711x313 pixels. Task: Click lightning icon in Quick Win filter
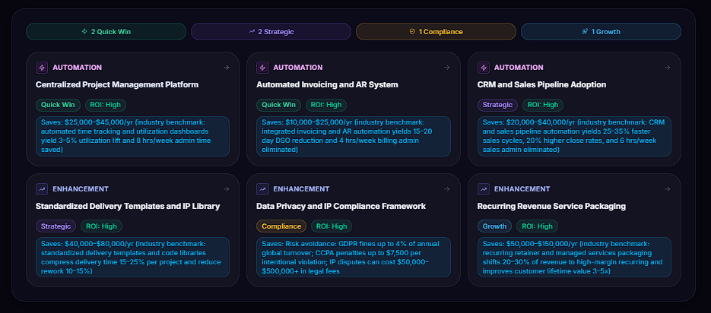click(84, 32)
